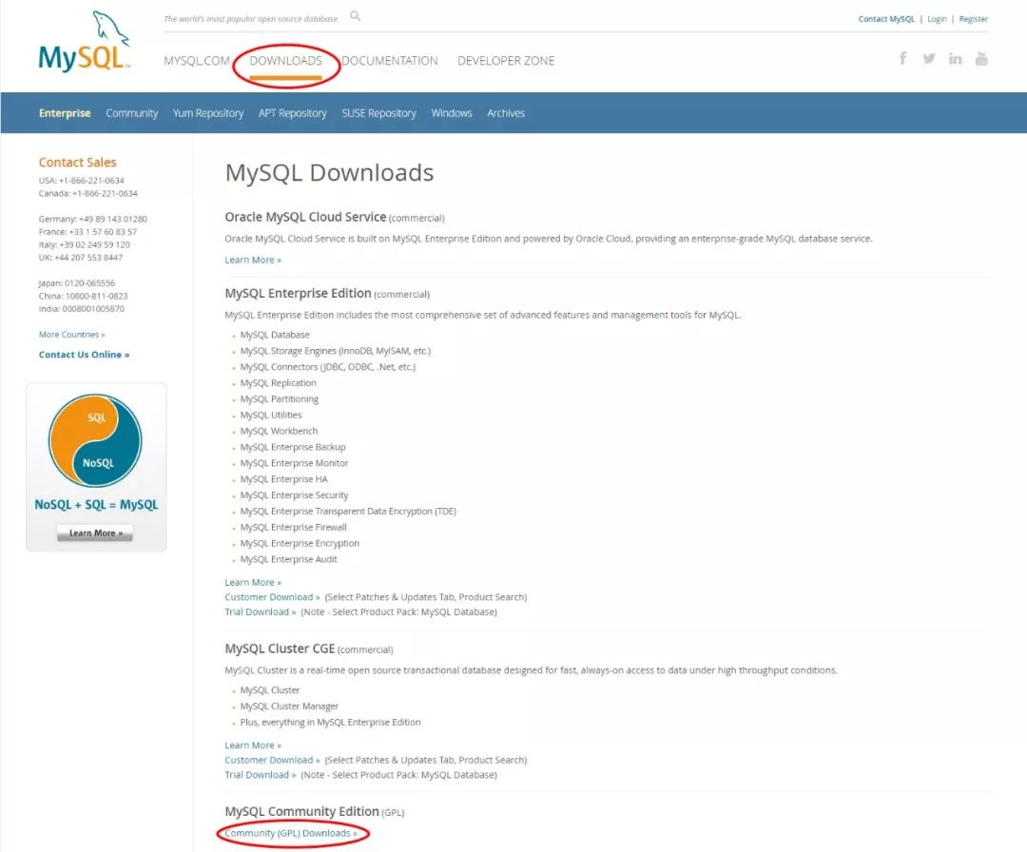The image size is (1027, 852).
Task: Select MySQL Enterprise Backup list item
Action: coord(293,447)
